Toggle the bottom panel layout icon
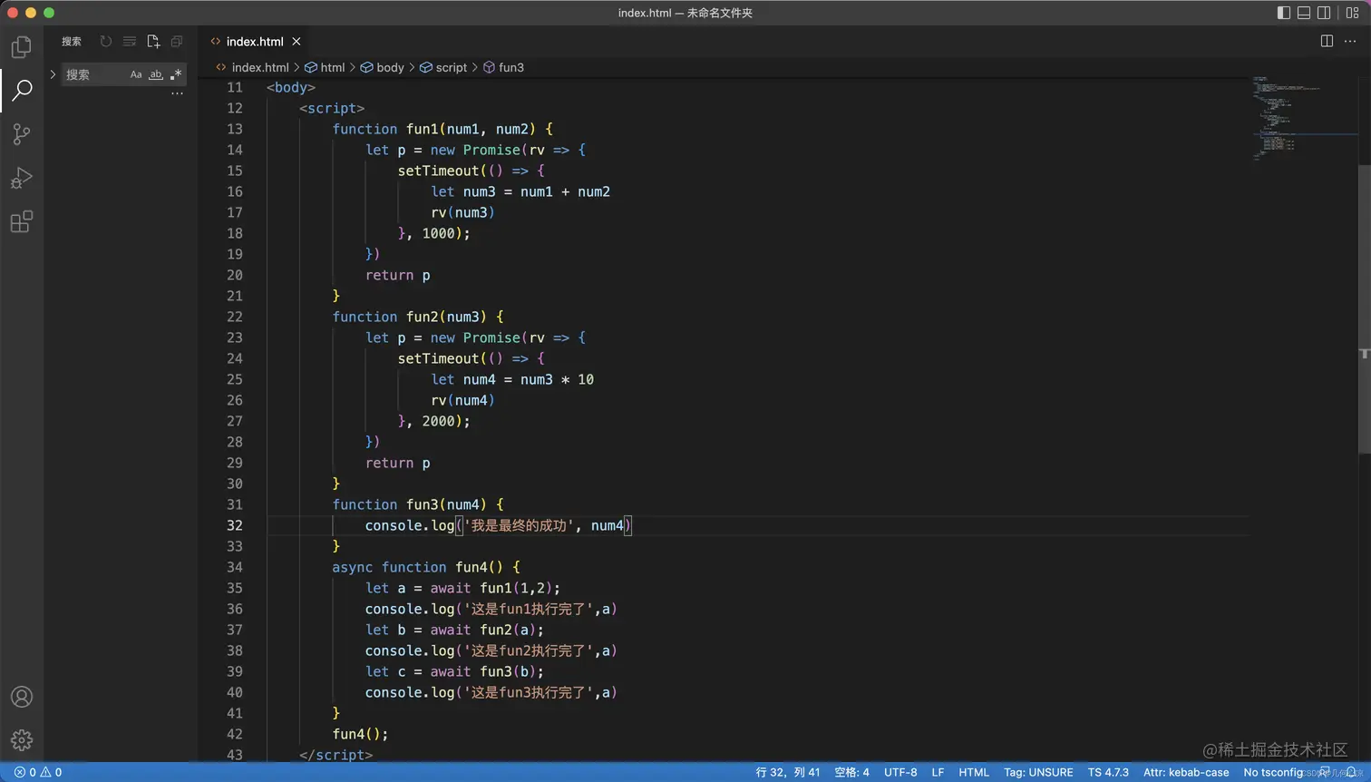Viewport: 1371px width, 782px height. (1304, 13)
